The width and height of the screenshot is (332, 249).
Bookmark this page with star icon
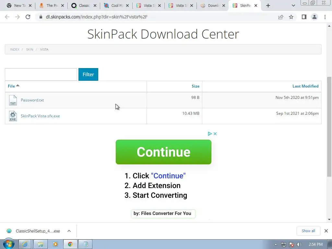tap(291, 17)
